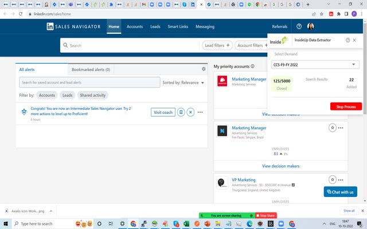Open more options for the Congrats alert
The image size is (367, 229).
[200, 112]
